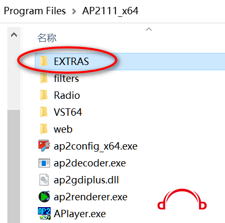Click the scrollbar up arrow
The image size is (225, 223).
coord(14,35)
